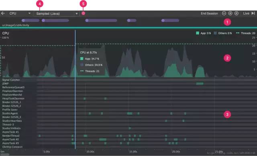Click the 15.00s mark on time axis
Viewport: 257px width, 156px height.
[133, 152]
